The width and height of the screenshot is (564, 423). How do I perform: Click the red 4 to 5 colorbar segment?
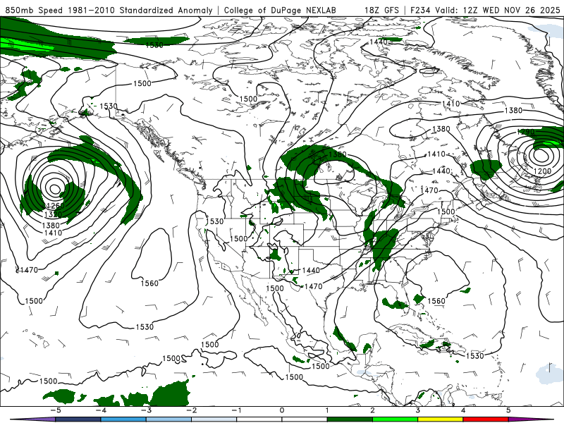(x=486, y=419)
